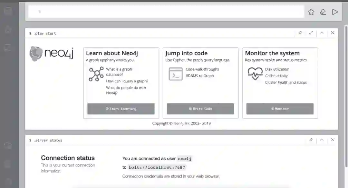Image resolution: width=348 pixels, height=188 pixels.
Task: Collapse the :play start frame
Action: coord(322,33)
